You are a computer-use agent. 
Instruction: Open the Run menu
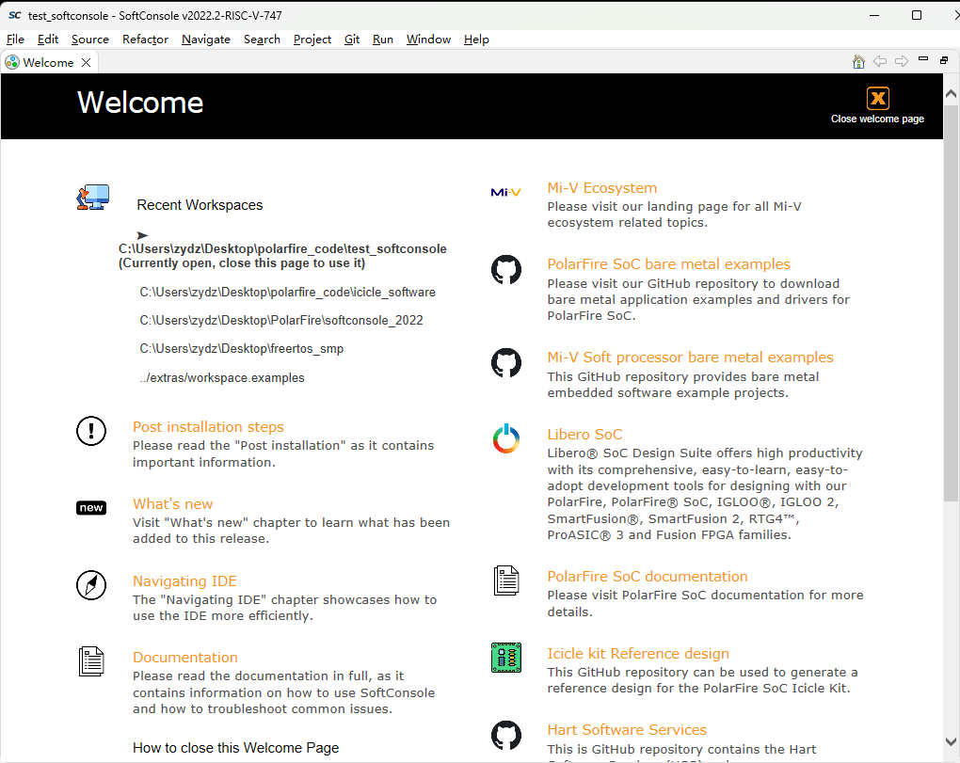tap(383, 40)
